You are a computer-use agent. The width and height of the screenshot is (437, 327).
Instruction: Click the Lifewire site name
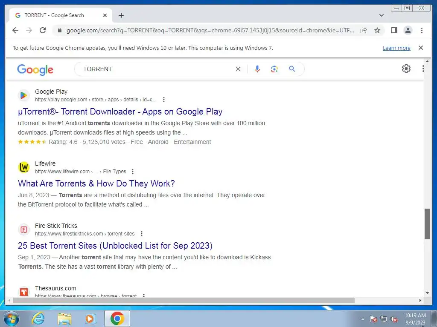[45, 163]
